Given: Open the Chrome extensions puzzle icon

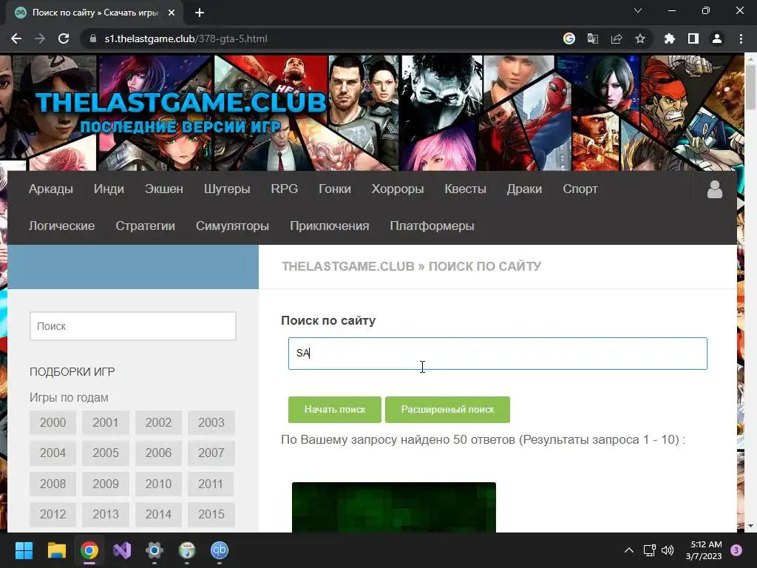Looking at the screenshot, I should (x=670, y=38).
